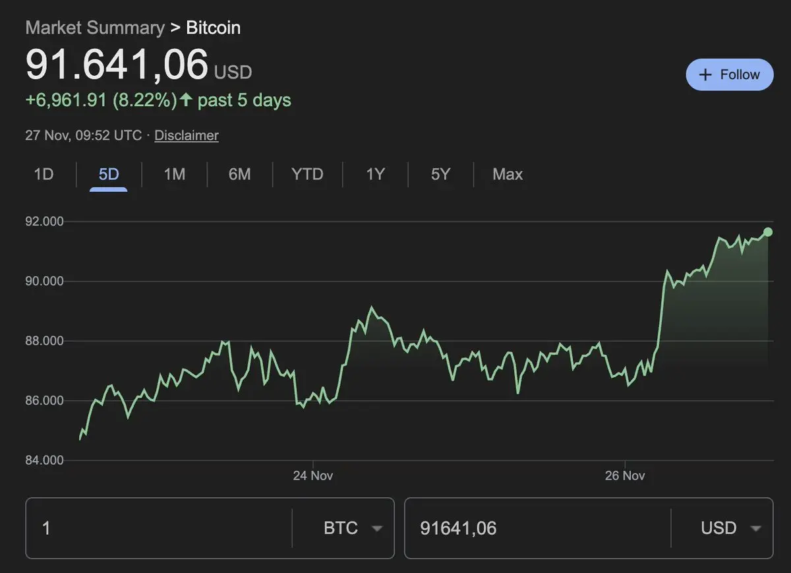791x573 pixels.
Task: Click the 88.000 y-axis label
Action: point(45,341)
